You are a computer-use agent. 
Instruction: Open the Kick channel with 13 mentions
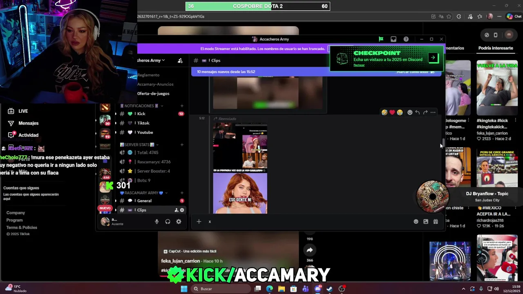151,114
